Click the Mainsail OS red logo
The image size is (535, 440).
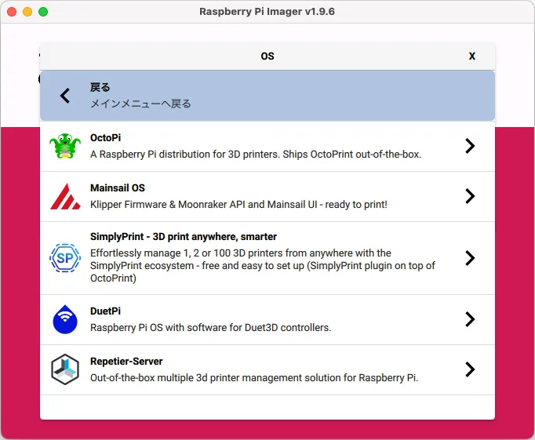point(65,196)
